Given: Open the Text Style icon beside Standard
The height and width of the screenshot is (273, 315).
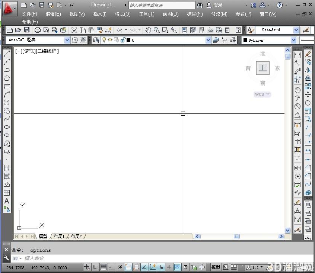Looking at the screenshot, I should pyautogui.click(x=250, y=30).
